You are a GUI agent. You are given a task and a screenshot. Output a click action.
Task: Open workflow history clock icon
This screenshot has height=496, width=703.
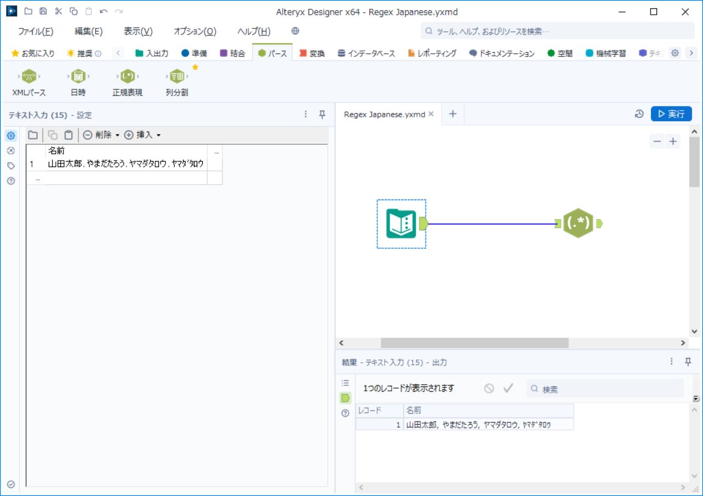(639, 114)
